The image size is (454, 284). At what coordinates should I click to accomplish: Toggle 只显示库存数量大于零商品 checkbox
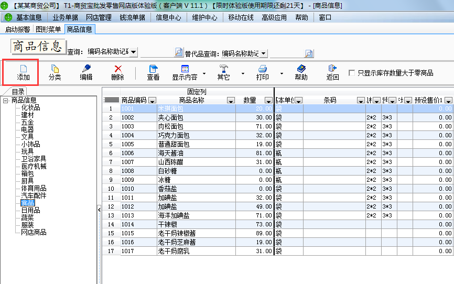pos(352,73)
